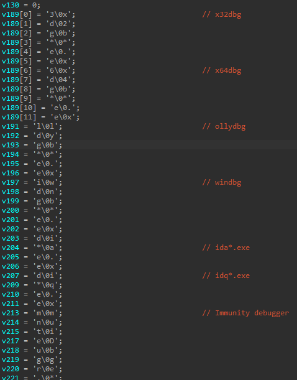Click v189[7] variable
297x380 pixels.
point(17,80)
